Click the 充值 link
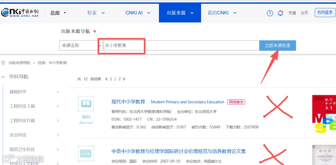 (292, 13)
